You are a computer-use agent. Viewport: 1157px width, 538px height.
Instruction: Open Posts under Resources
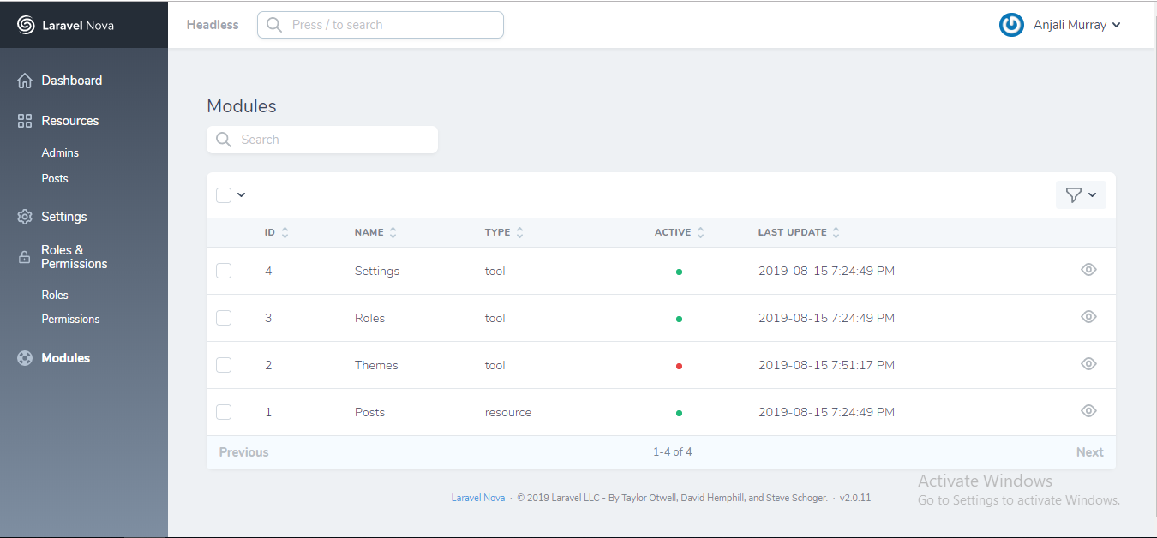(x=55, y=178)
